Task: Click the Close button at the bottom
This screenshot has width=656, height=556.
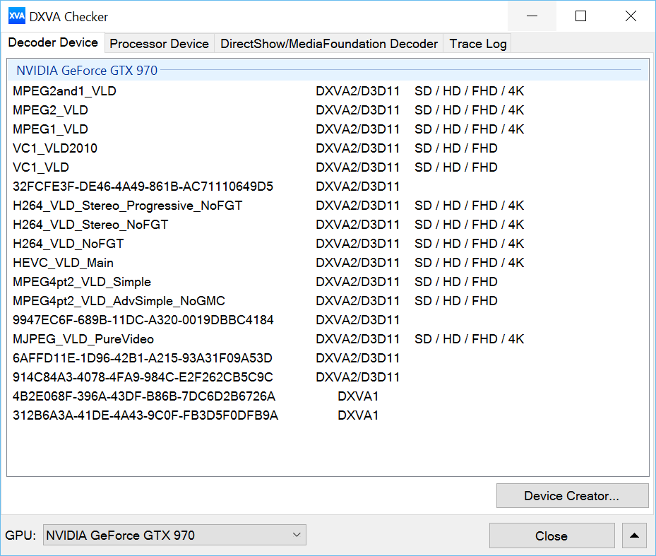Action: pyautogui.click(x=551, y=536)
